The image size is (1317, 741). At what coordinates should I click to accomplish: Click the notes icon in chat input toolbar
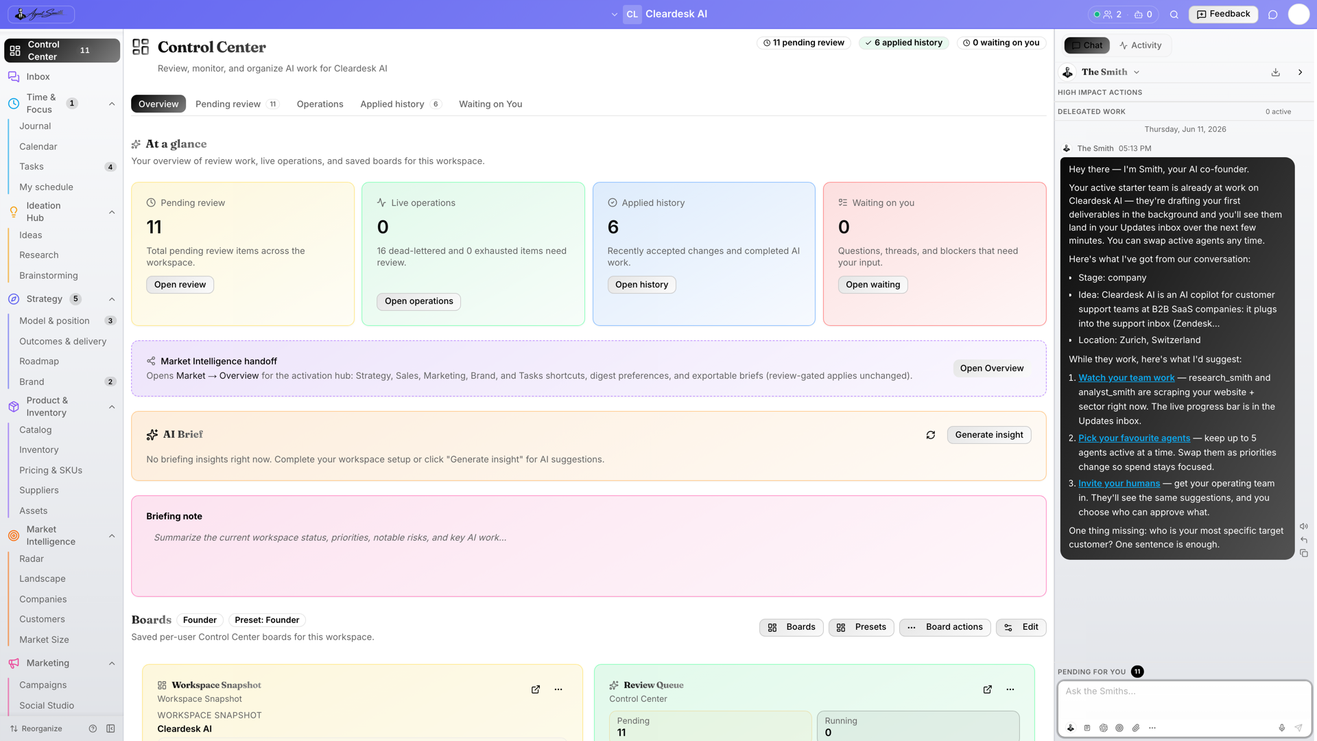[x=1087, y=728]
